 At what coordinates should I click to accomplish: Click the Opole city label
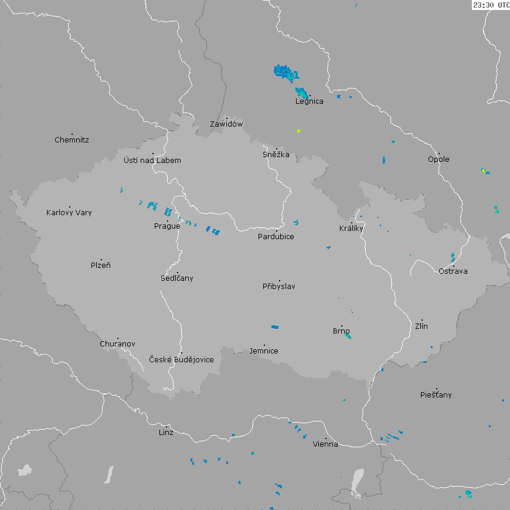pyautogui.click(x=438, y=159)
